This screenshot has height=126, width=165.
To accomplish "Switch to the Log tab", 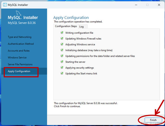I will [x=83, y=27].
